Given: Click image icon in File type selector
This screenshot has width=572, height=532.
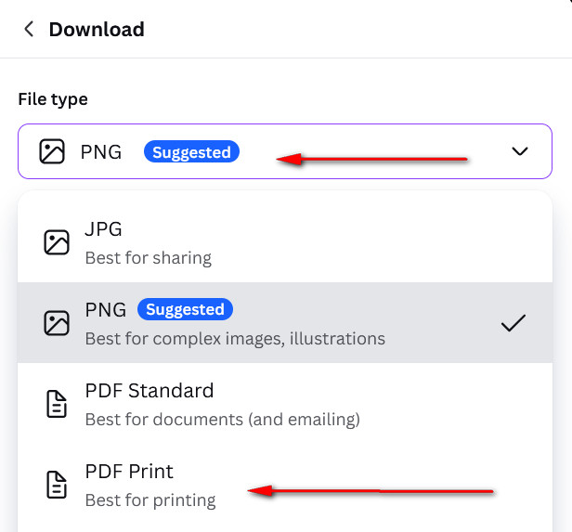Looking at the screenshot, I should (x=52, y=151).
